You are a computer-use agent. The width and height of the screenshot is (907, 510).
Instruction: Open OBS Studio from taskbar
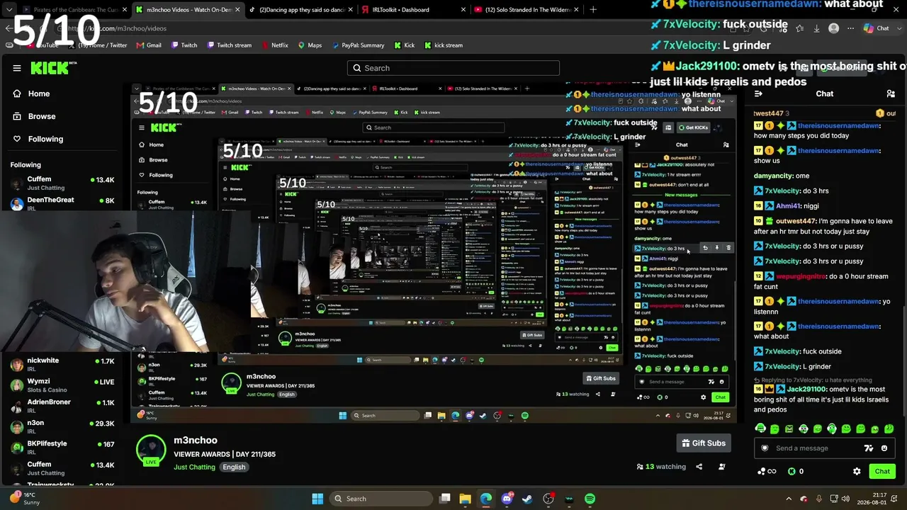548,499
